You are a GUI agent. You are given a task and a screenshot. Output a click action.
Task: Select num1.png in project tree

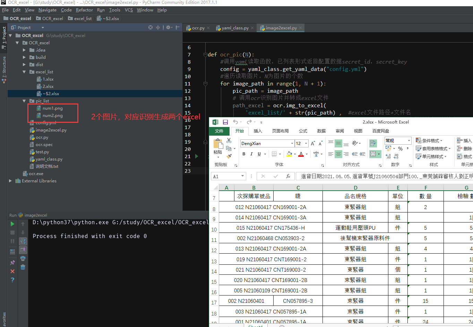click(x=52, y=108)
